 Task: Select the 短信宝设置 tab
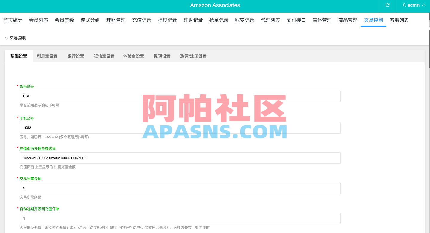point(104,56)
